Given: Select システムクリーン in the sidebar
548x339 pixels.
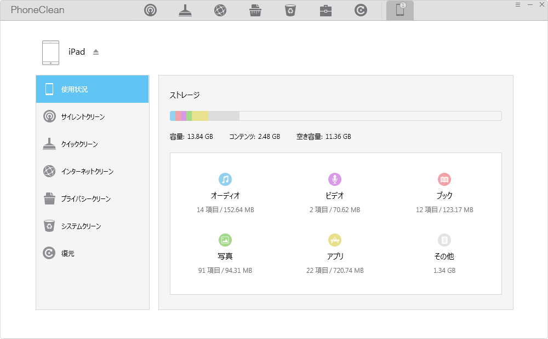Looking at the screenshot, I should coord(92,226).
